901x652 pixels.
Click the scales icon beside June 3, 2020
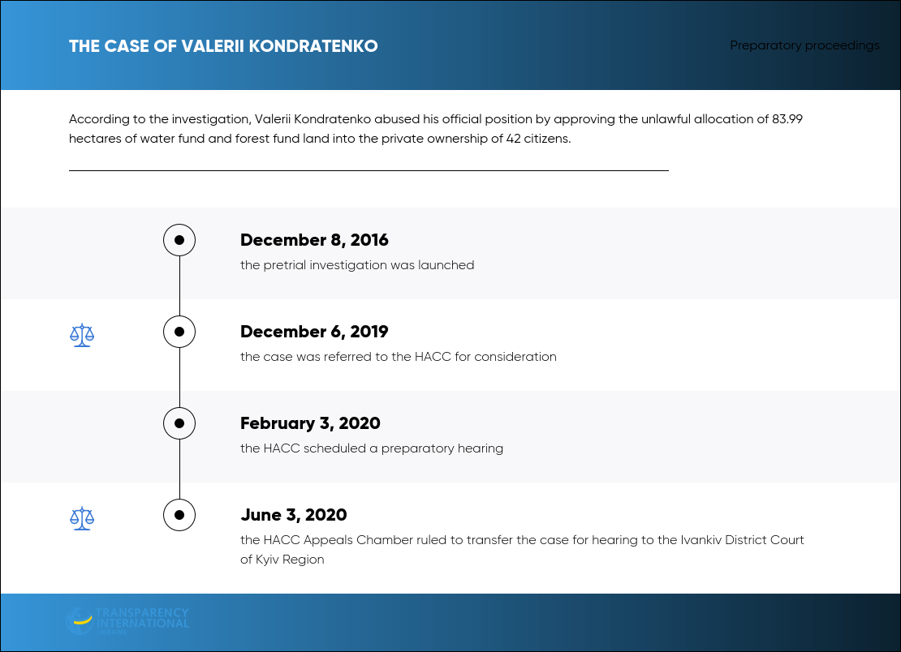coord(82,518)
